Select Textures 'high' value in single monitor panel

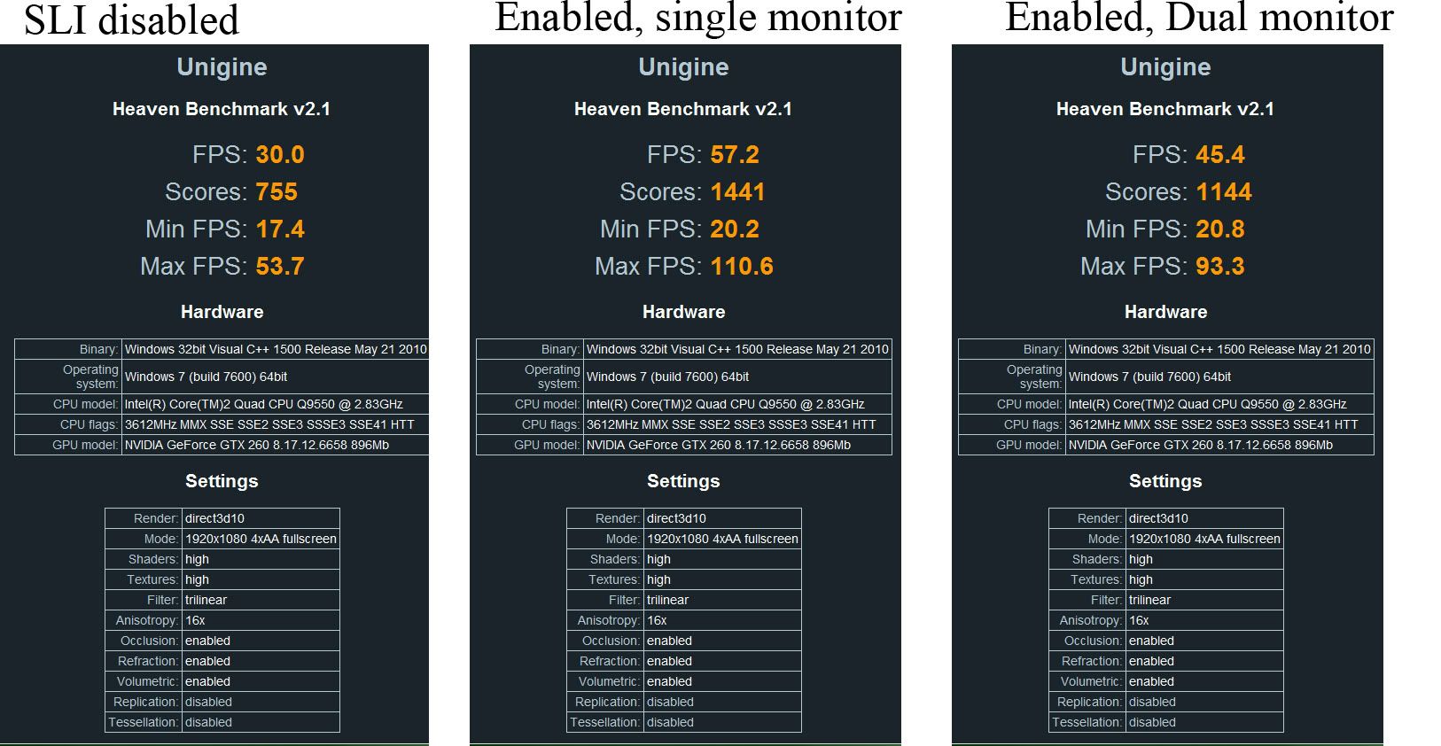pyautogui.click(x=658, y=579)
